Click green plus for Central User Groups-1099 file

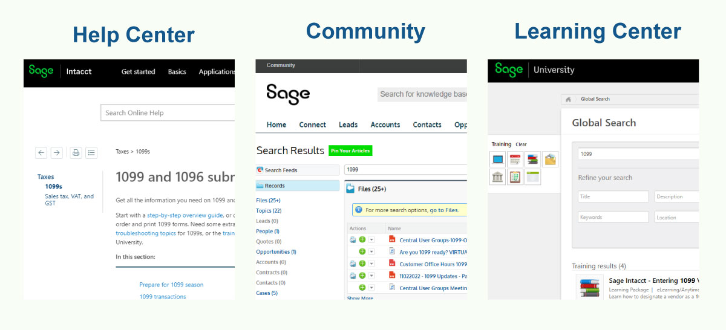click(x=362, y=240)
